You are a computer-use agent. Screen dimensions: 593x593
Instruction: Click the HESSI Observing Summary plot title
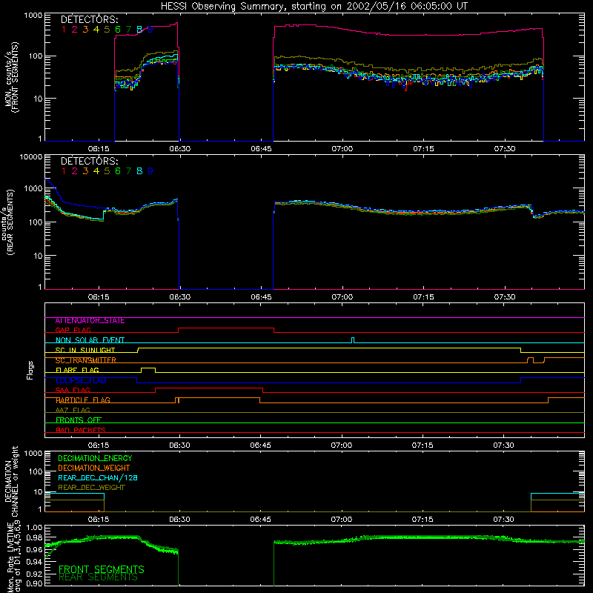(x=314, y=7)
